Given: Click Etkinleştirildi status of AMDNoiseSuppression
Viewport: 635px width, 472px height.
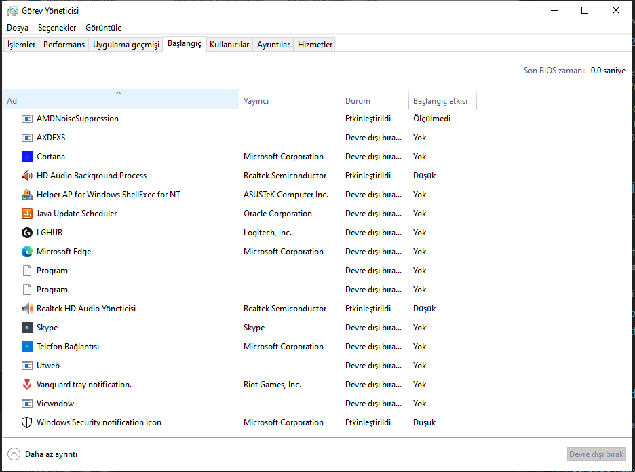Looking at the screenshot, I should click(368, 119).
